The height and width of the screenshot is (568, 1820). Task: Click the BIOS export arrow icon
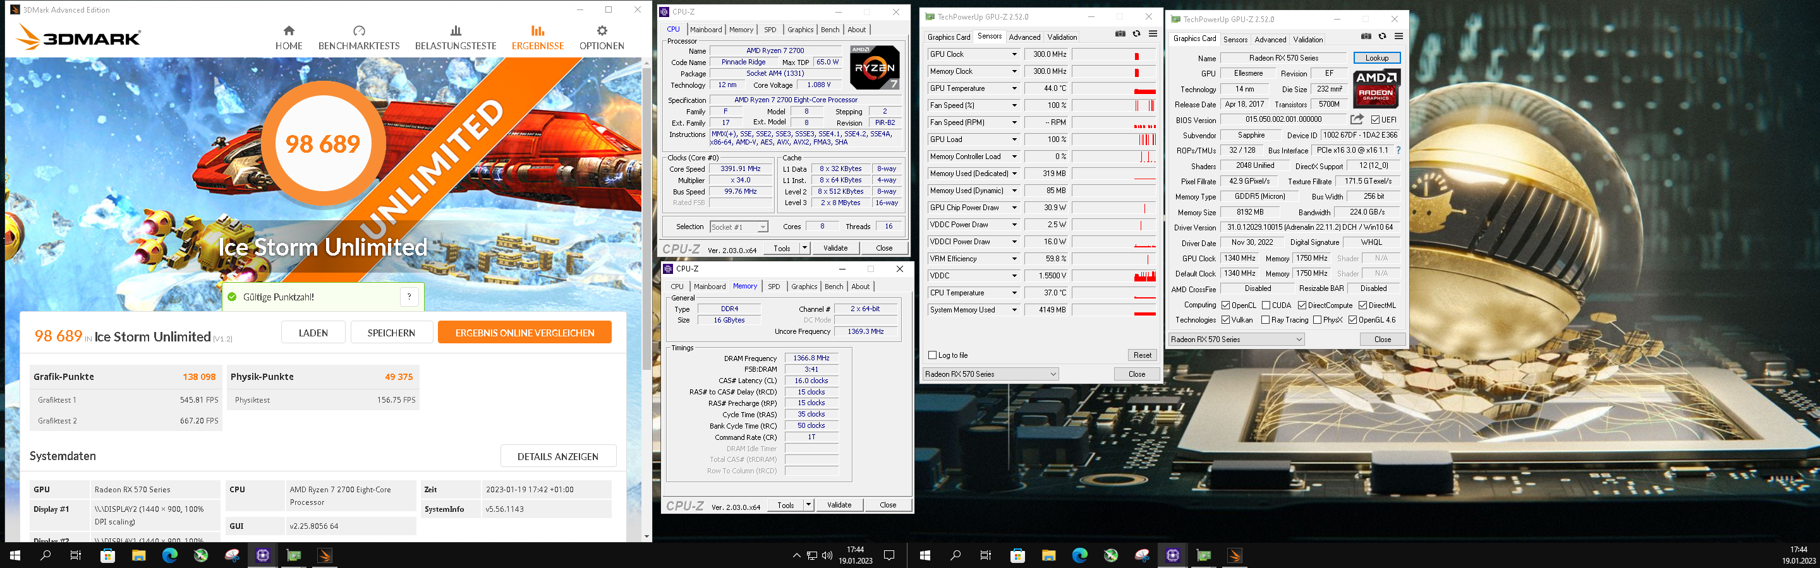coord(1357,120)
